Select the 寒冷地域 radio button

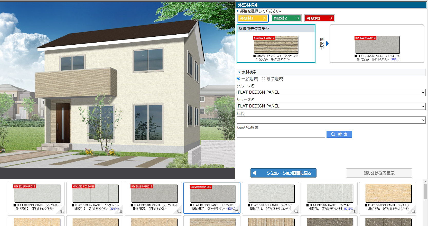[x=263, y=79]
